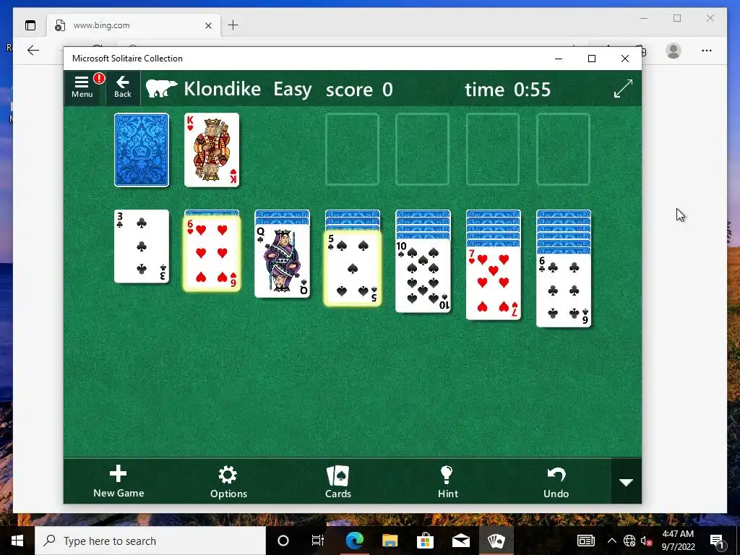Show hidden system tray icons

[611, 541]
